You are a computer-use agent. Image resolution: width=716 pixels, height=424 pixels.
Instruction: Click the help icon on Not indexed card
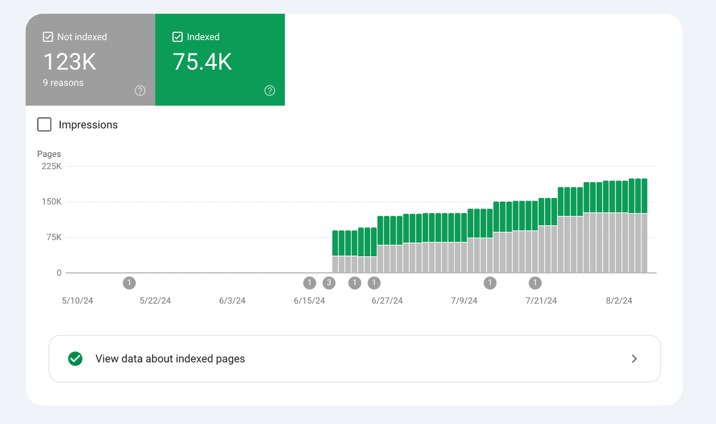pyautogui.click(x=140, y=91)
